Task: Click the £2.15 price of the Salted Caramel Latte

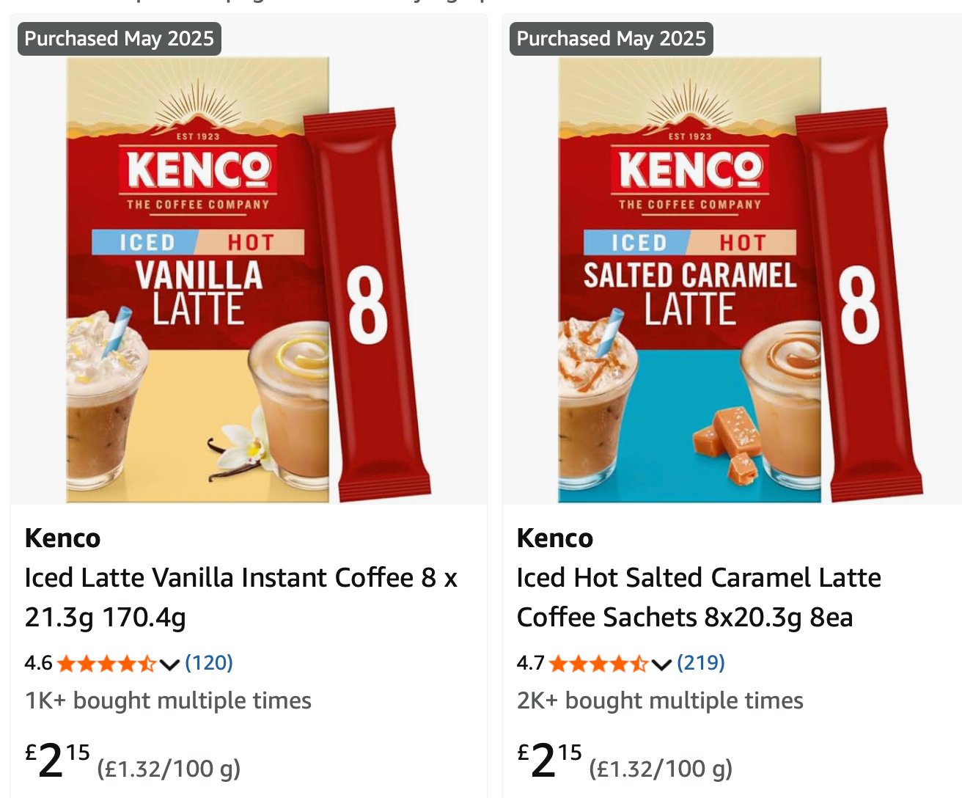Action: tap(550, 761)
